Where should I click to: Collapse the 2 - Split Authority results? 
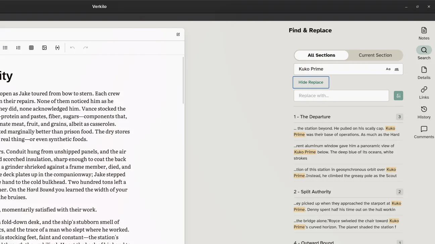[x=348, y=192]
